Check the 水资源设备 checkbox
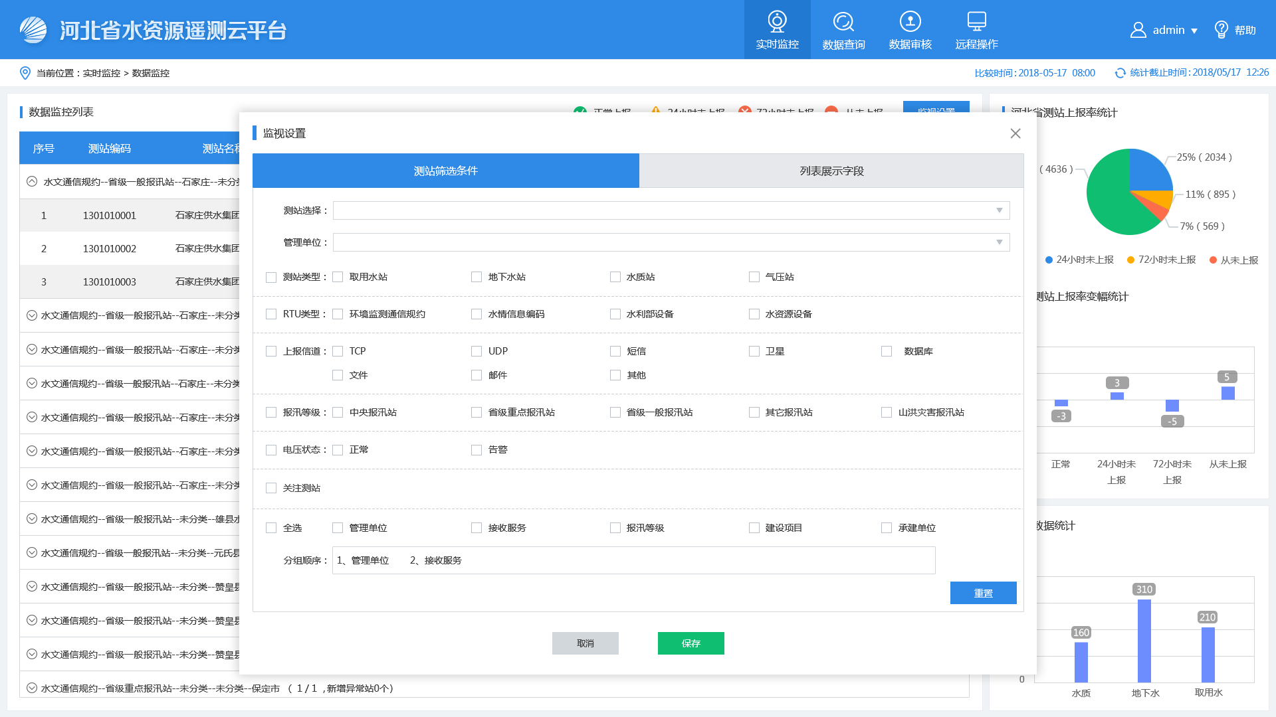The width and height of the screenshot is (1276, 717). pyautogui.click(x=754, y=314)
